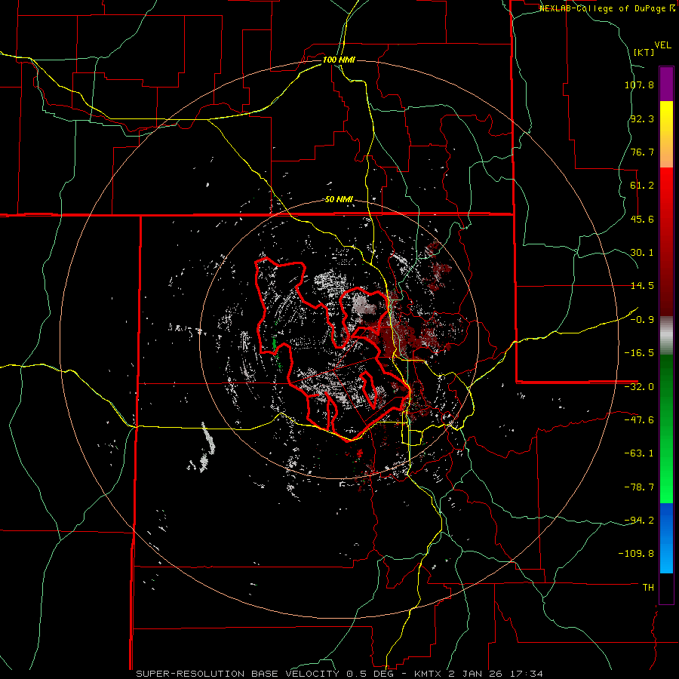Image resolution: width=679 pixels, height=679 pixels.
Task: Click the -32.0 velocity scale value
Action: coord(639,387)
